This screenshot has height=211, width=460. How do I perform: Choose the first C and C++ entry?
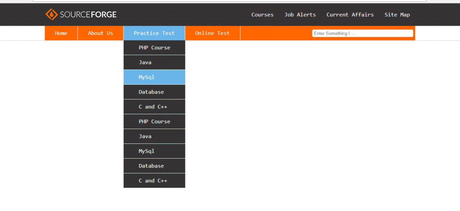pos(154,107)
